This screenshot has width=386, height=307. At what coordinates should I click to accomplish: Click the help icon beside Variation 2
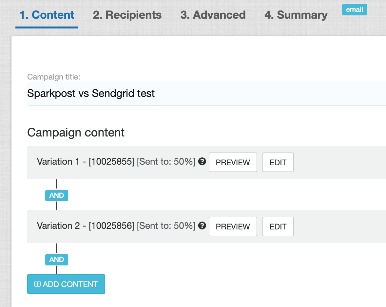(202, 226)
